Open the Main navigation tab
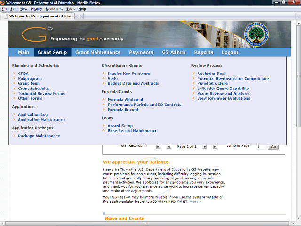Screen dimensions: 301x226 (24, 52)
